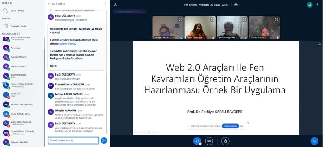This screenshot has width=325, height=147.
Task: Open chat options three-dot menu
Action: [106, 4]
